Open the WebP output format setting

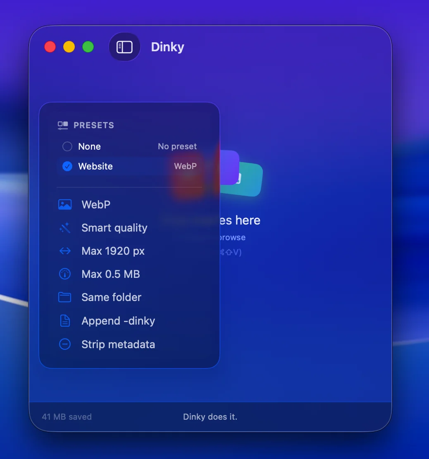tap(96, 204)
